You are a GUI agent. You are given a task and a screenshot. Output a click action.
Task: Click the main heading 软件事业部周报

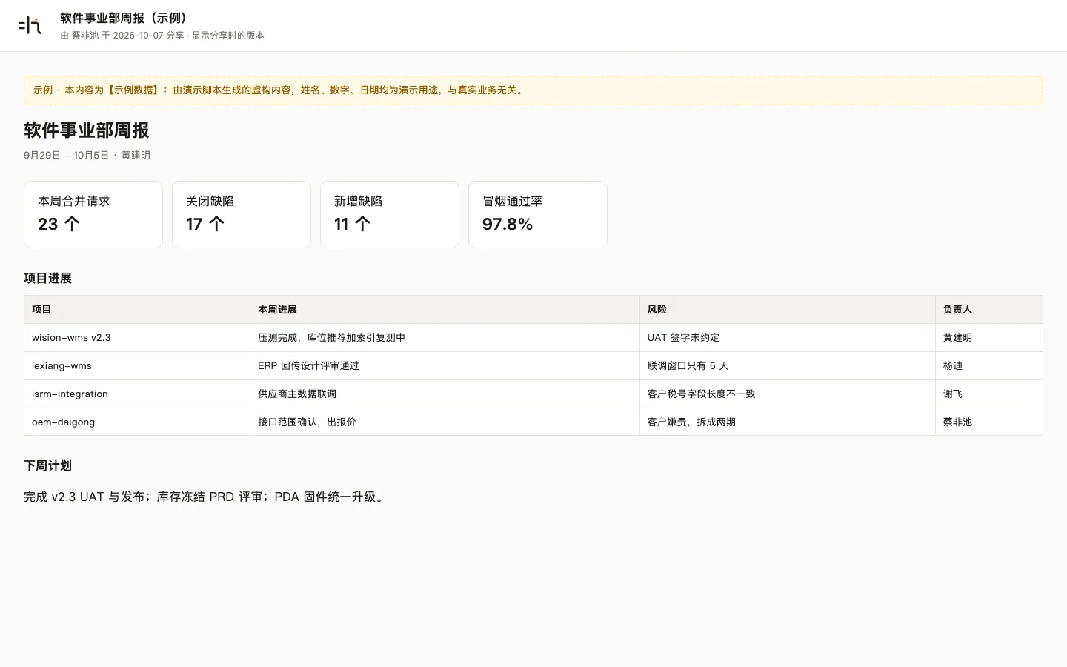coord(87,130)
